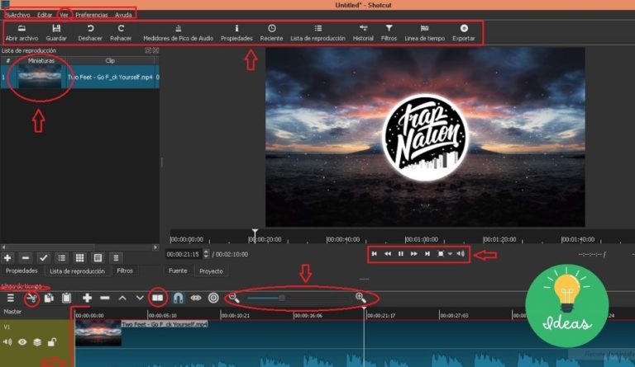Hide the V1 track with eye icon

(22, 342)
